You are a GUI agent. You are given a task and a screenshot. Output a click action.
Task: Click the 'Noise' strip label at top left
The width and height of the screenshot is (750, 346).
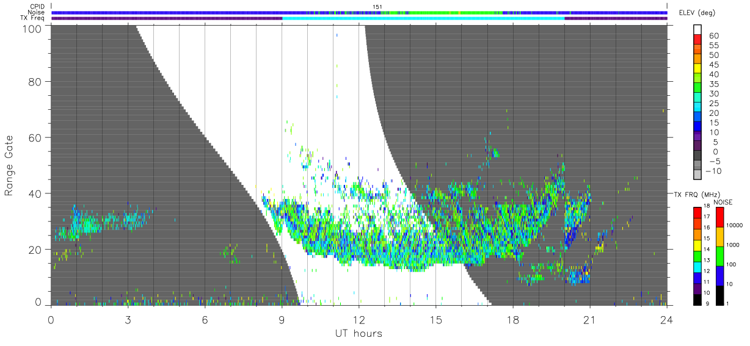tap(36, 12)
